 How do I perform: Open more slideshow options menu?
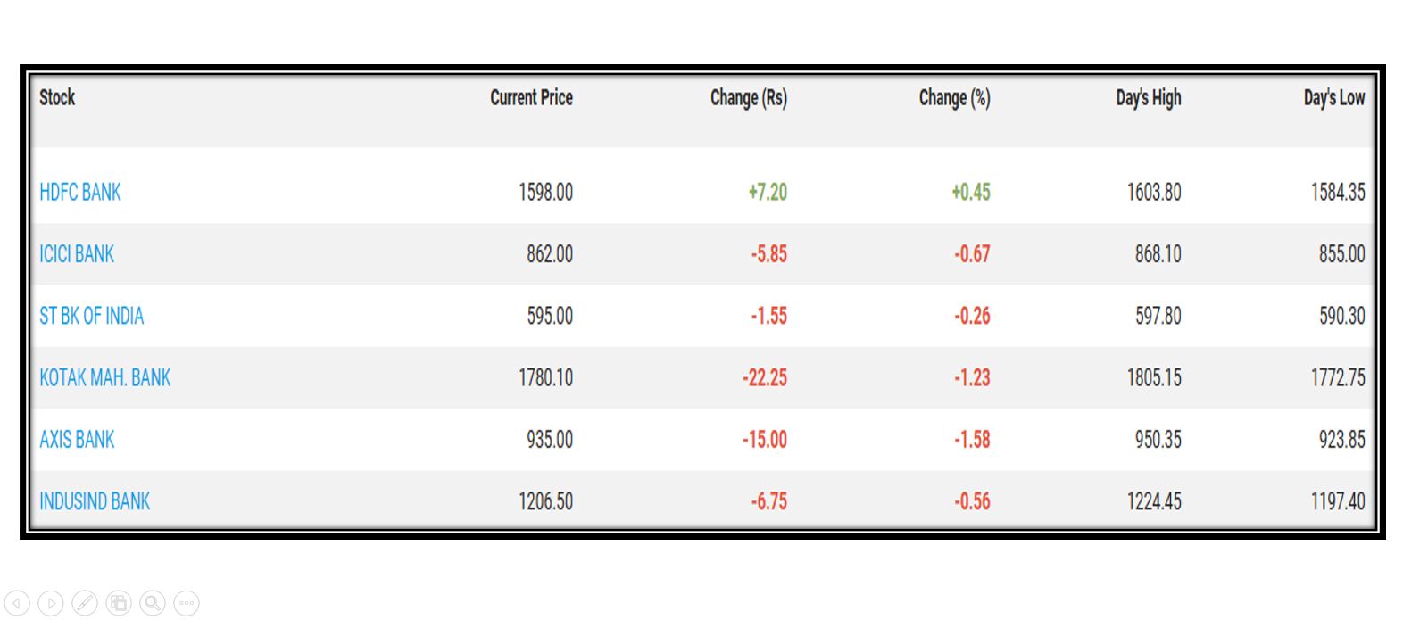pos(187,603)
